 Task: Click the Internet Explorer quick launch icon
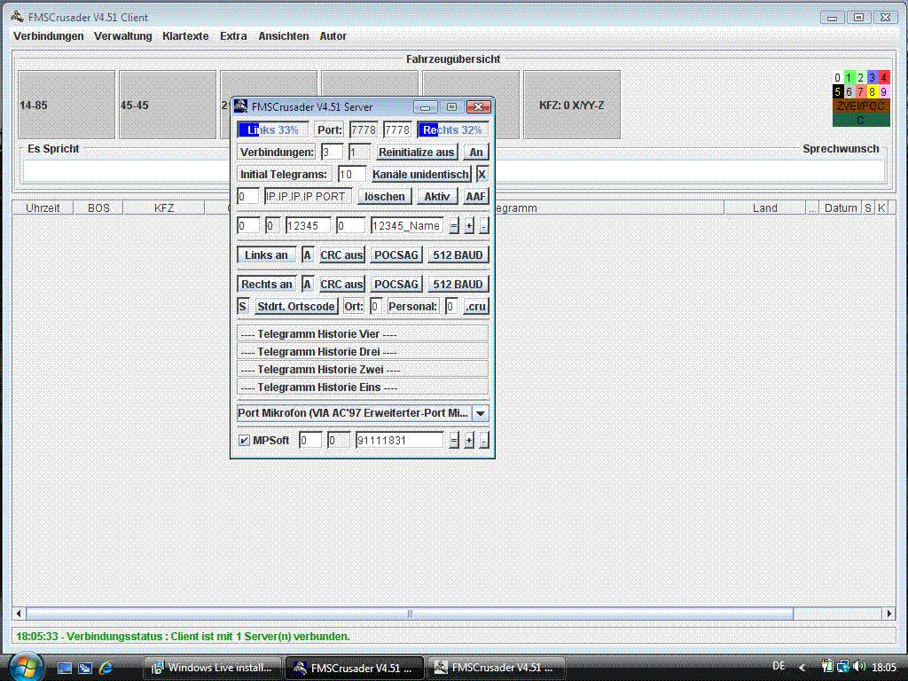106,668
